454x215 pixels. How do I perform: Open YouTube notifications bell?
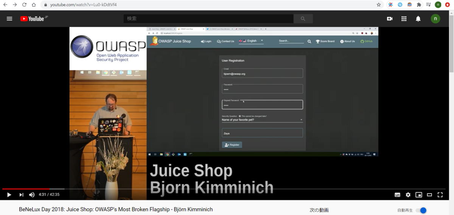click(x=418, y=18)
